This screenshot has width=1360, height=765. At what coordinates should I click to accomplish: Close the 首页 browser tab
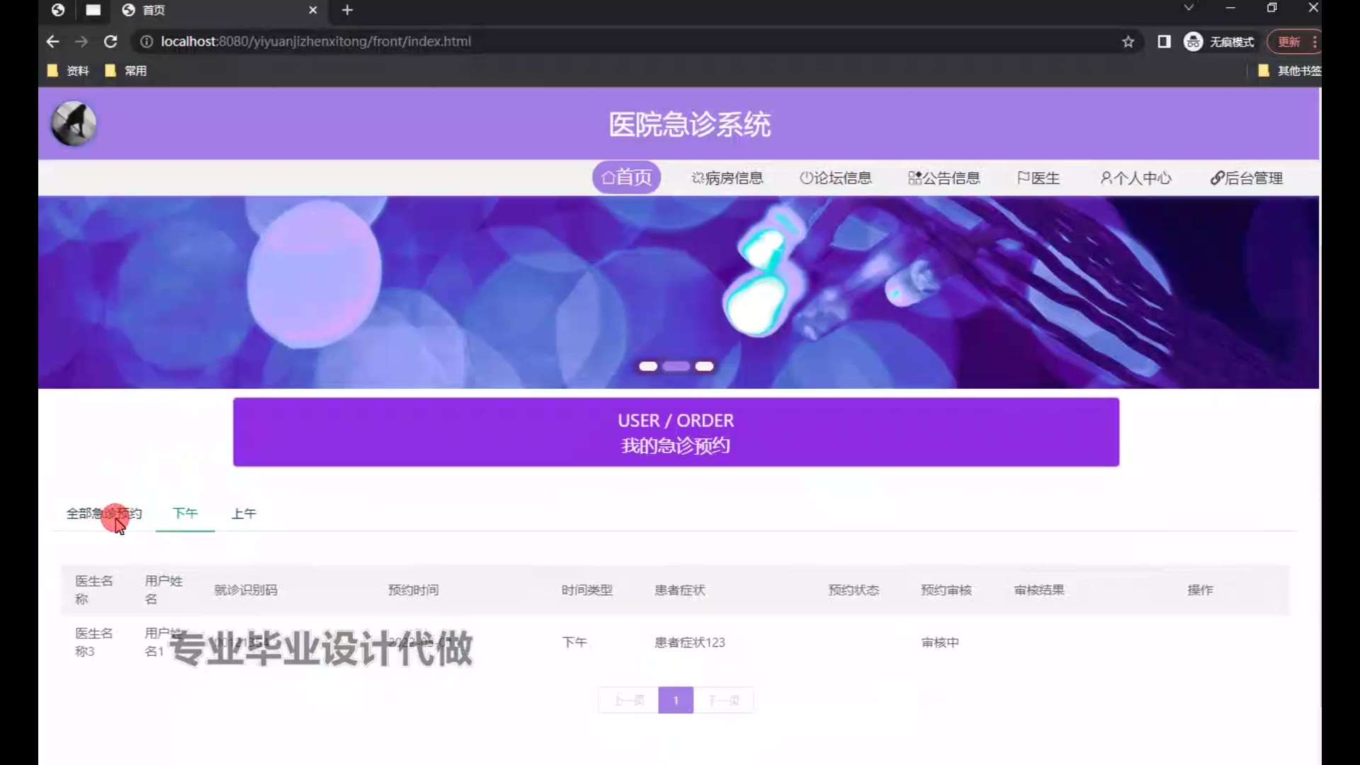313,10
